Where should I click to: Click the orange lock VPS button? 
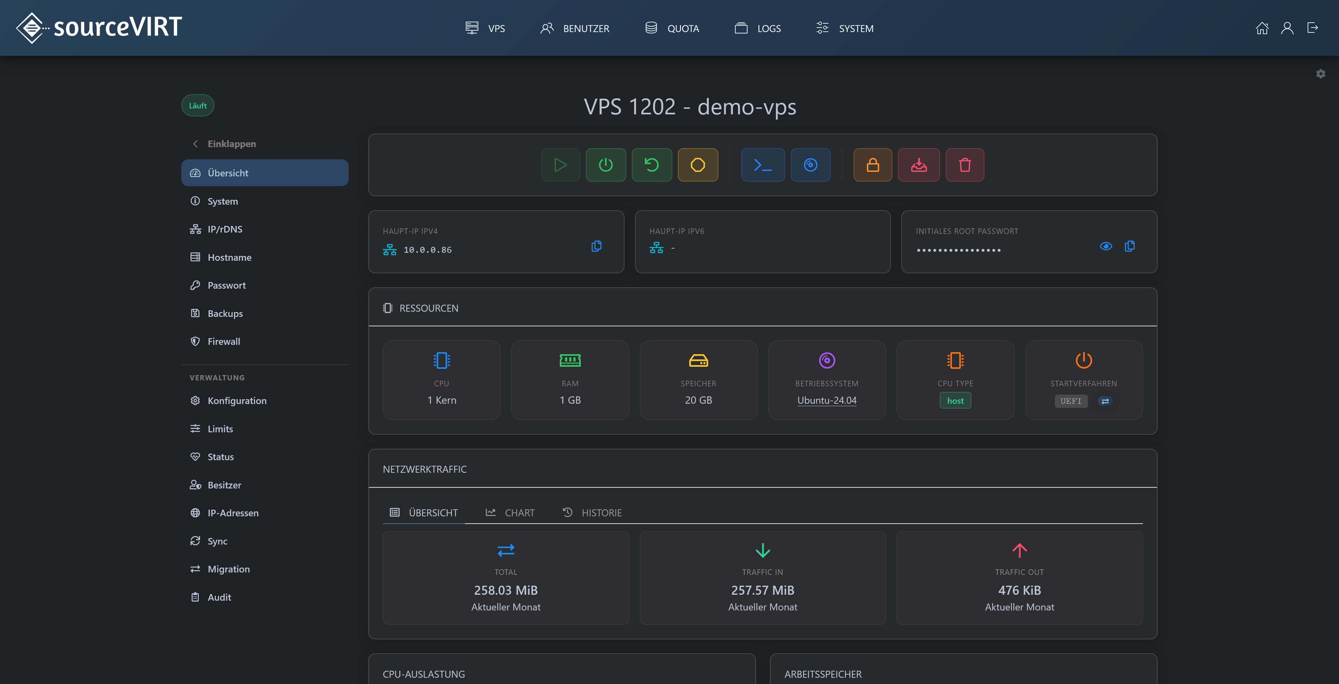[x=873, y=165]
